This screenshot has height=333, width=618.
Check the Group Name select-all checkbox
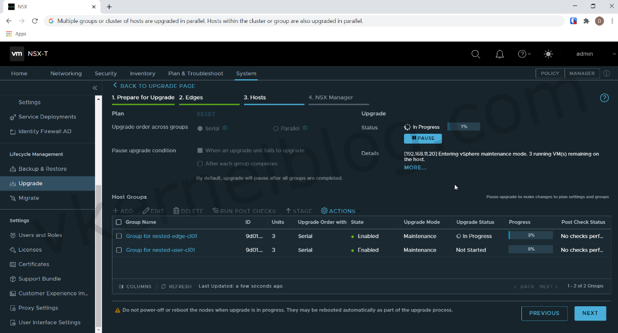pyautogui.click(x=118, y=222)
